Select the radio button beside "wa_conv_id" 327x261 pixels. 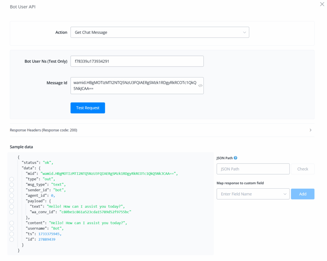[12, 212]
